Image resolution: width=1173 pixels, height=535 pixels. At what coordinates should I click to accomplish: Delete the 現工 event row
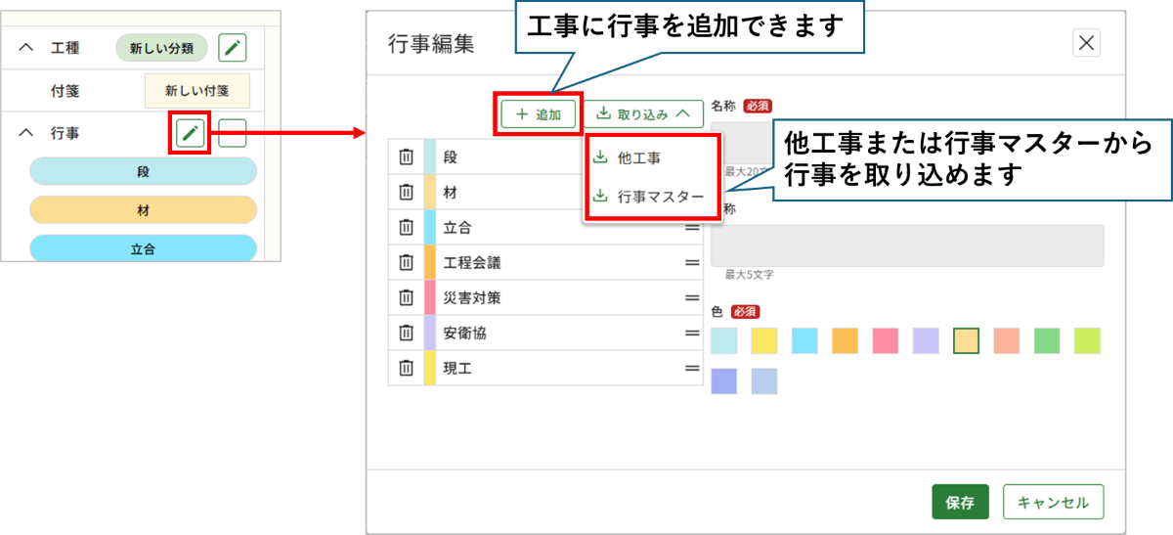(406, 369)
